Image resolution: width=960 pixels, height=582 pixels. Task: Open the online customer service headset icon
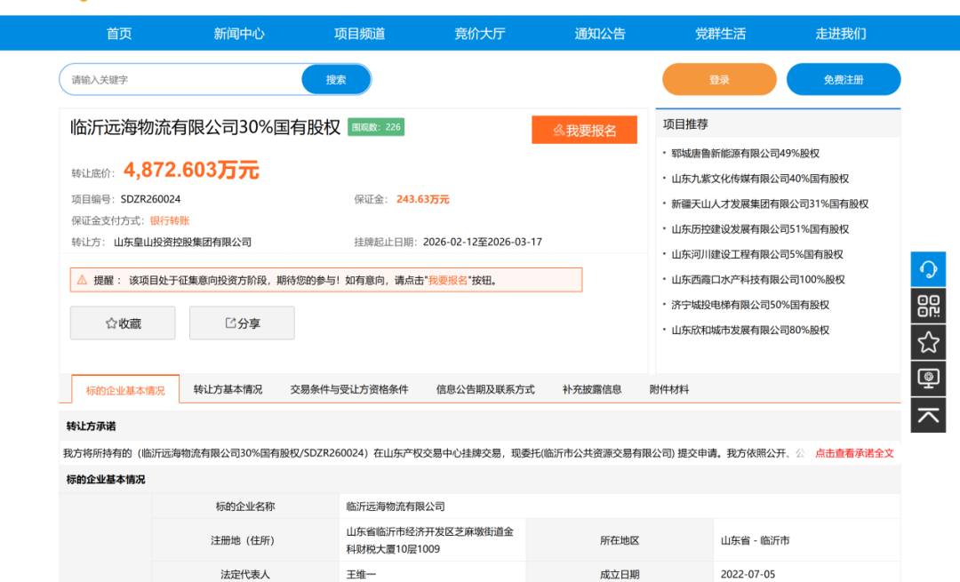click(928, 269)
